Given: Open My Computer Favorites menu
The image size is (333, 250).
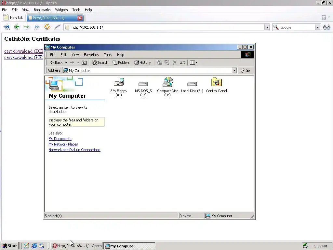Looking at the screenshot, I should [x=91, y=55].
